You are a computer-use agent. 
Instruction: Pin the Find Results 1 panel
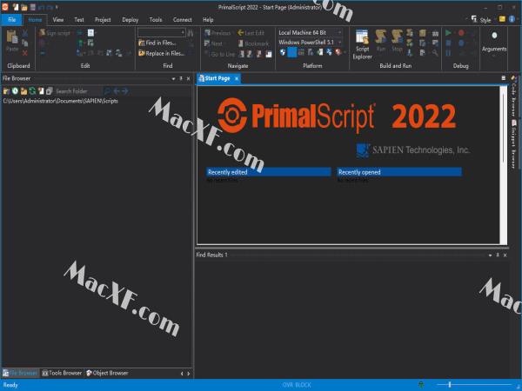[x=498, y=255]
